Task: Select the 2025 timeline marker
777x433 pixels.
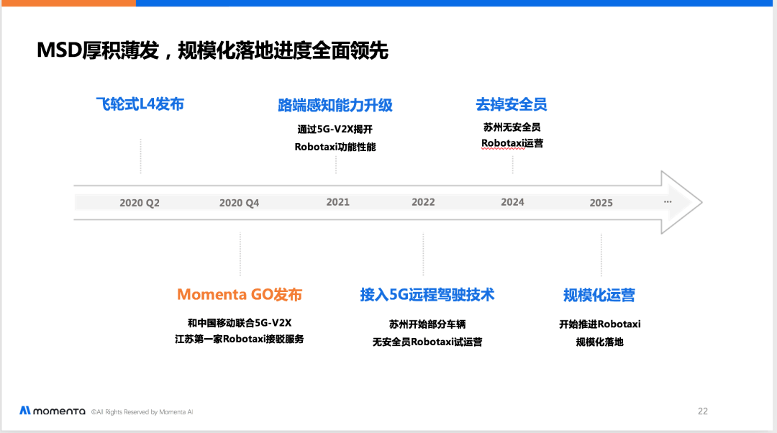Action: point(601,203)
